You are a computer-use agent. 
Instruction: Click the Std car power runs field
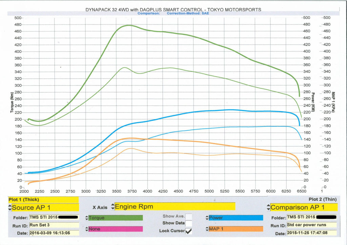point(311,225)
